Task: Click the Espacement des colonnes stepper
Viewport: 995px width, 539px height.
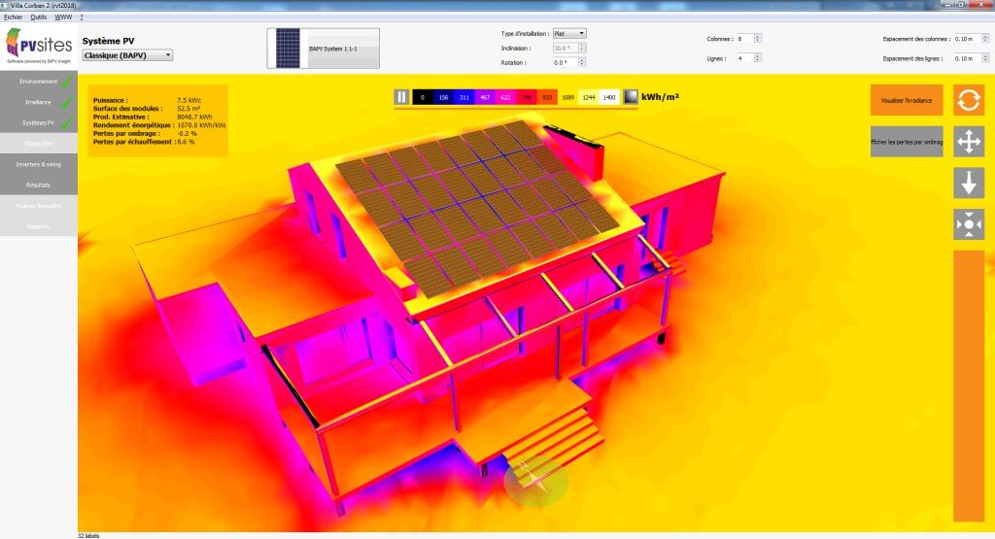Action: pos(978,39)
